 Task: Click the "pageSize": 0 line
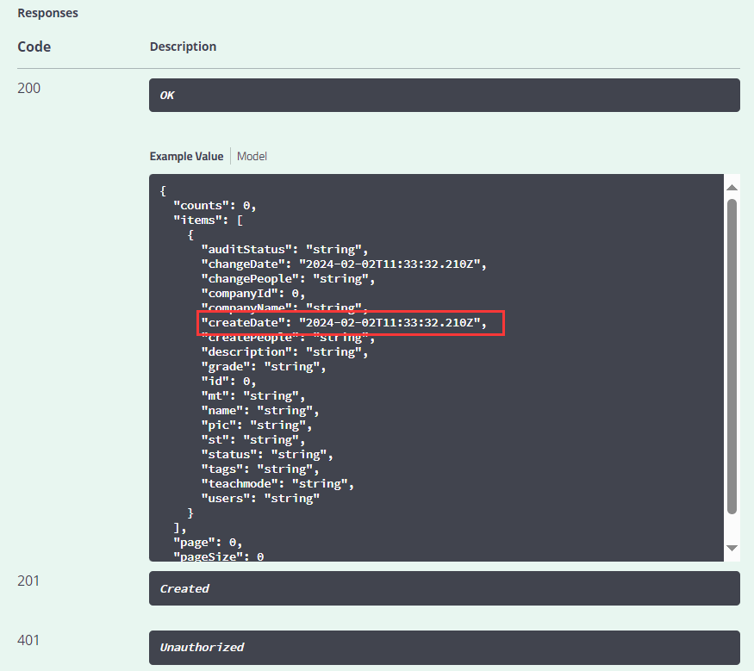point(218,556)
